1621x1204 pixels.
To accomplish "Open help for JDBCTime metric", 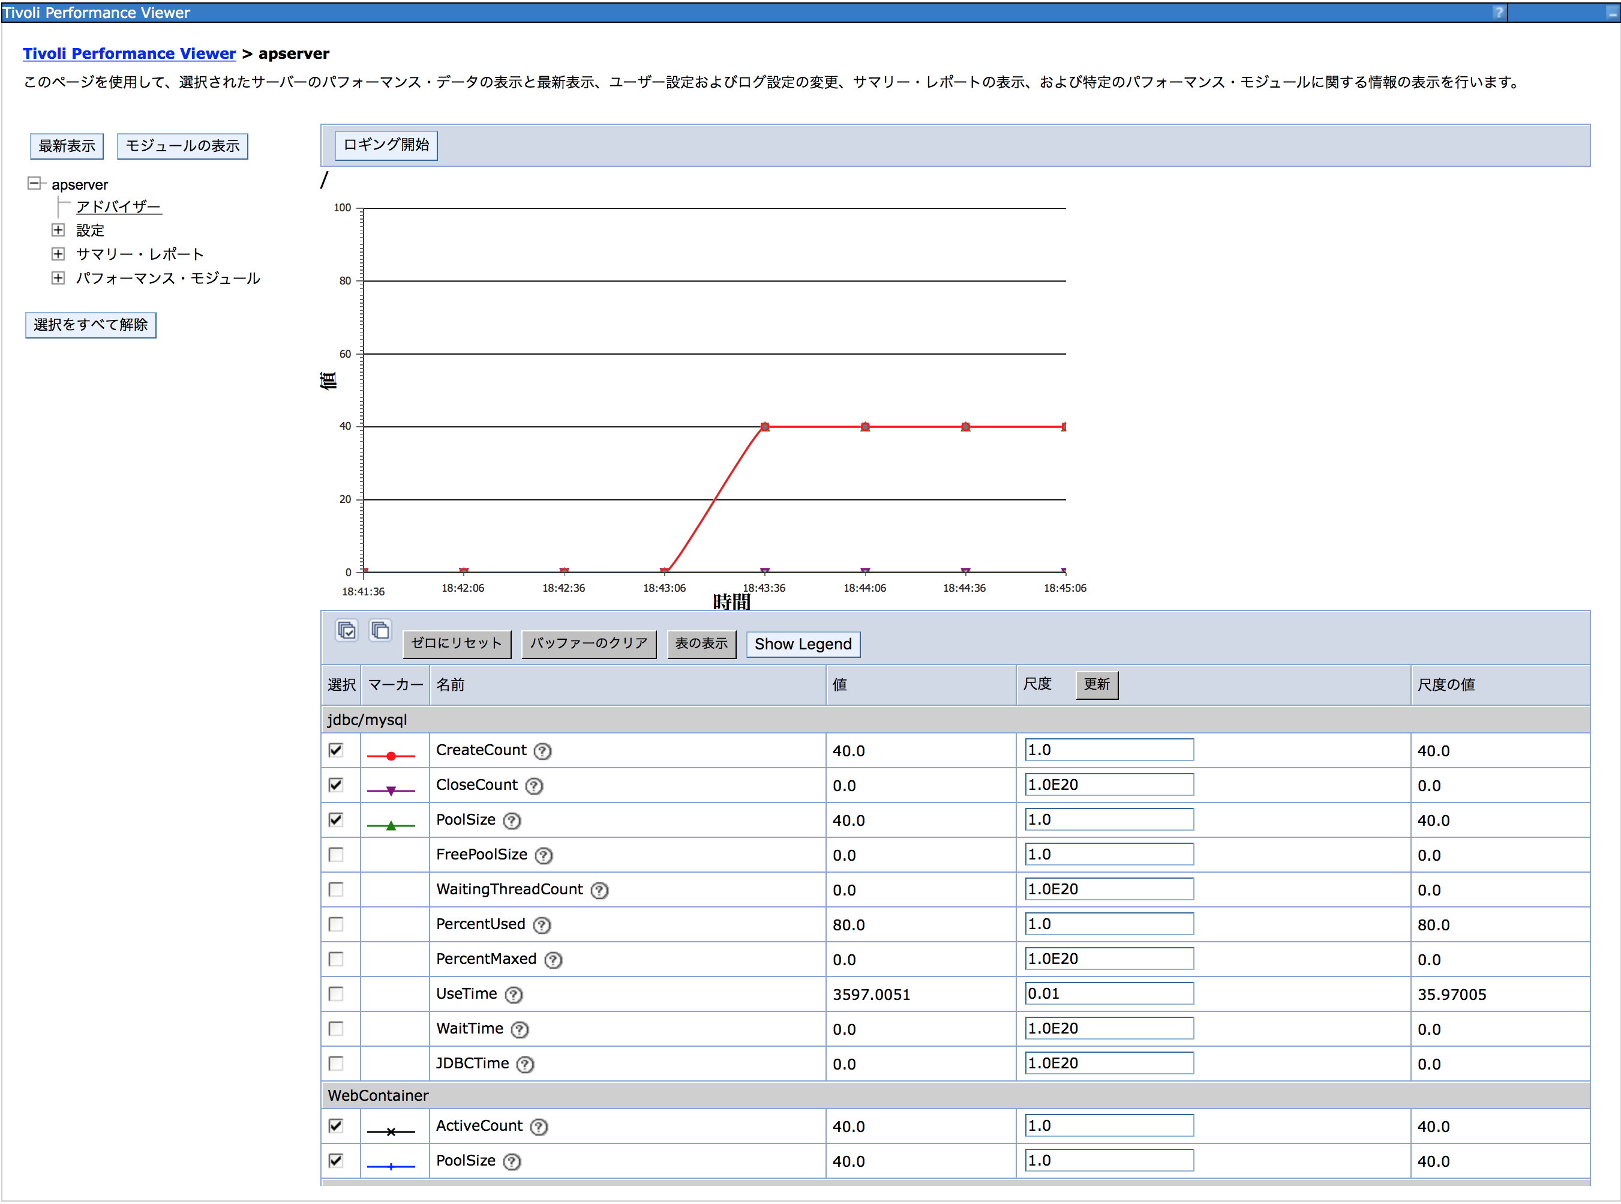I will click(526, 1065).
